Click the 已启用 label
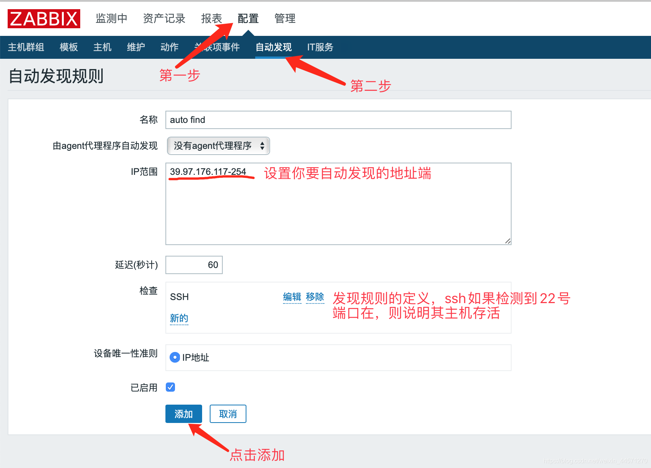Image resolution: width=651 pixels, height=468 pixels. tap(144, 388)
